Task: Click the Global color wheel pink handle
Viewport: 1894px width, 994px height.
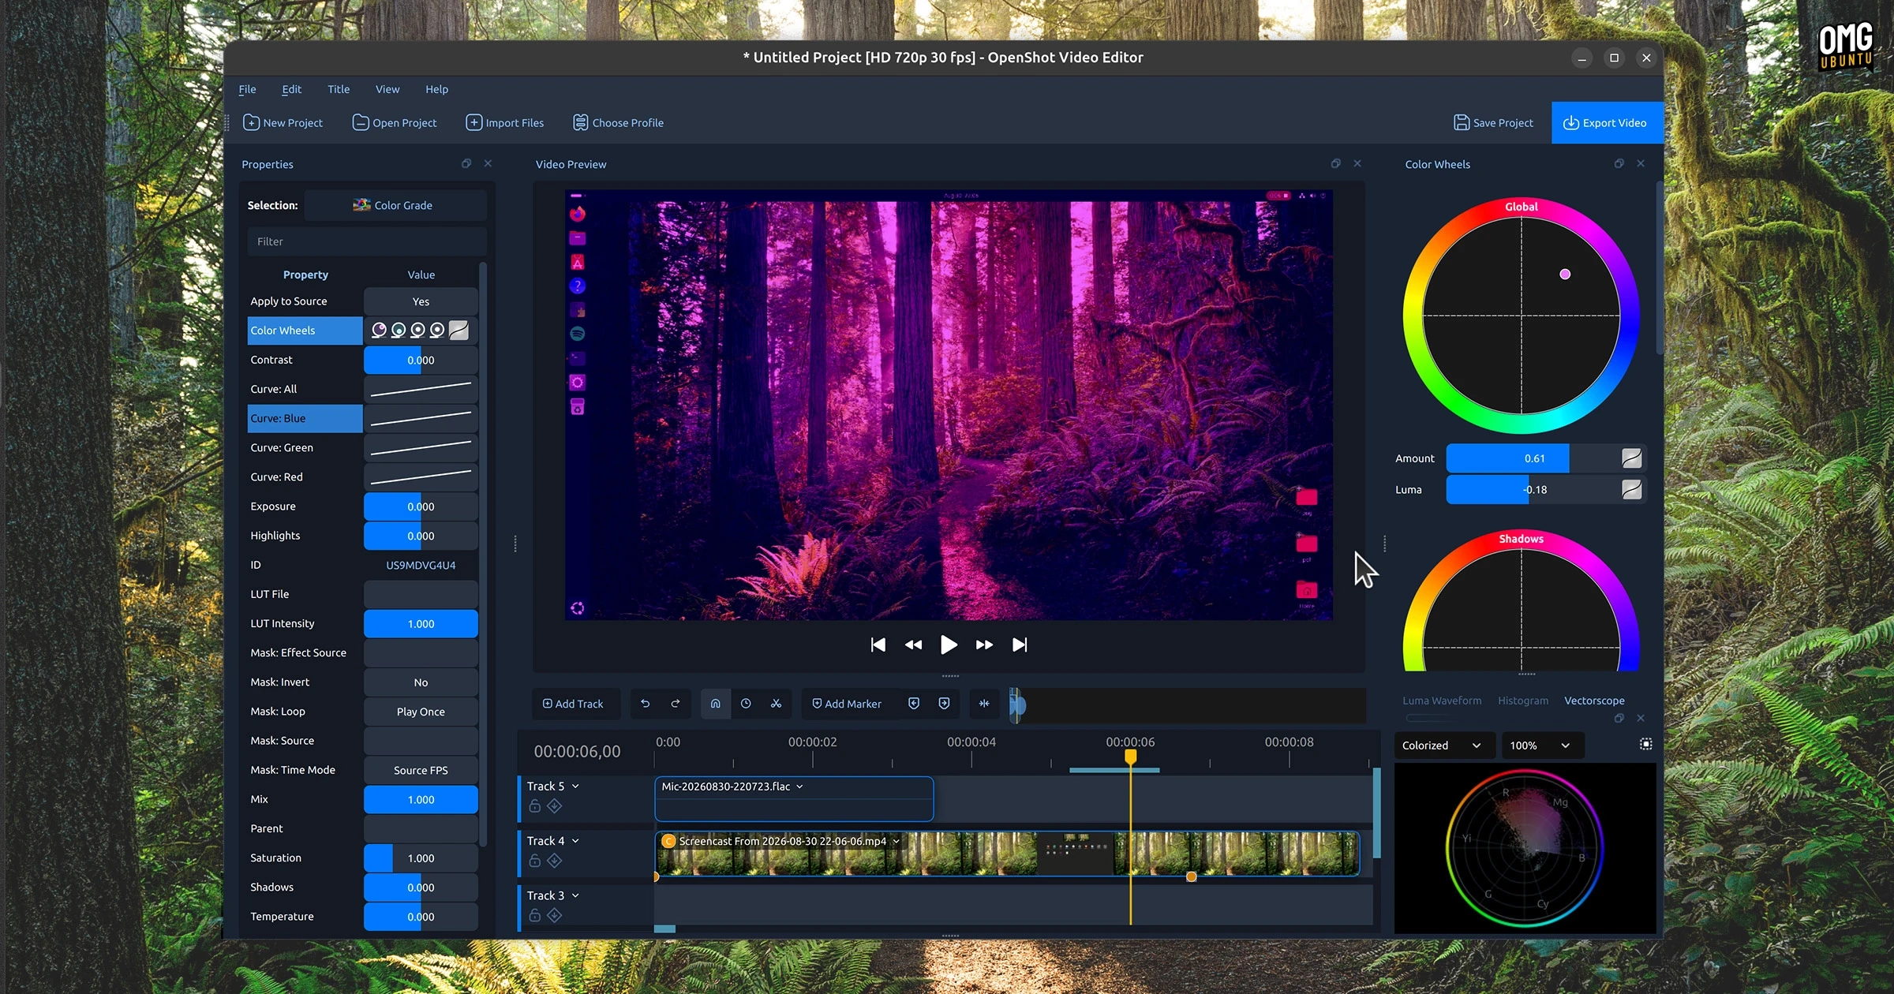Action: tap(1565, 275)
